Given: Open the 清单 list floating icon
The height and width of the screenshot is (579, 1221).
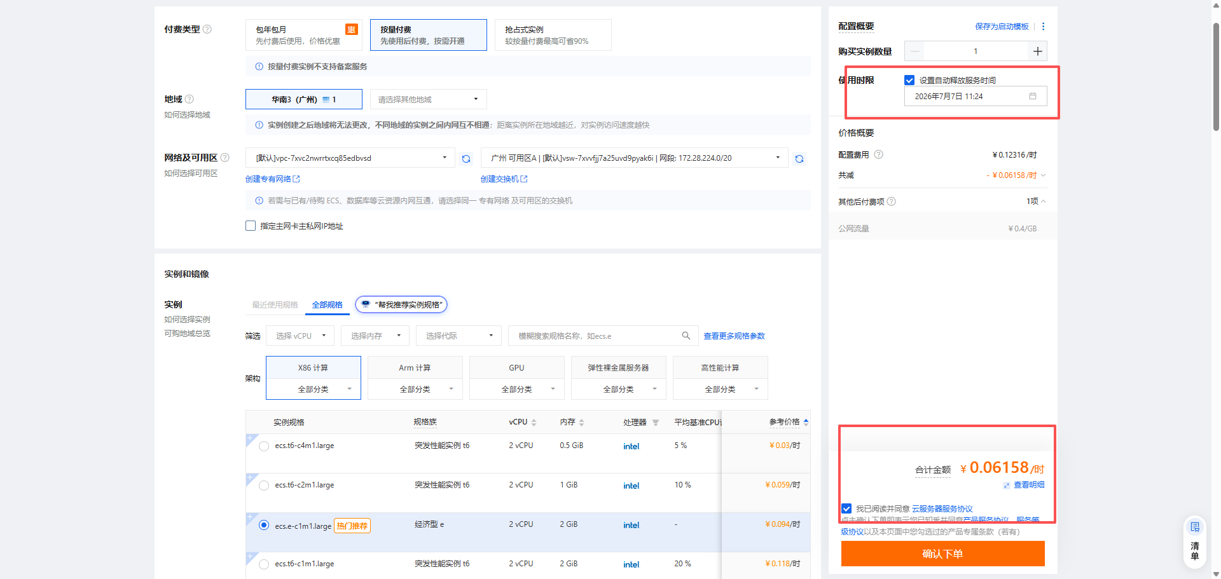Looking at the screenshot, I should coord(1195,541).
